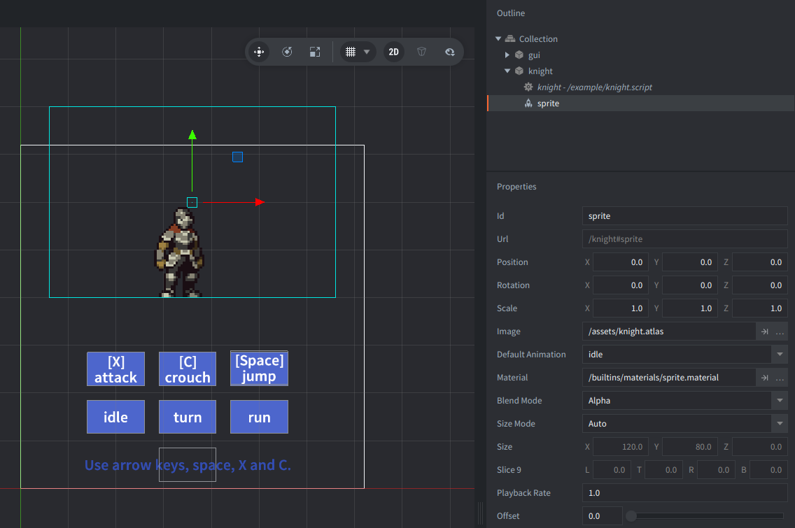
Task: Select the Scale tool in viewport toolbar
Action: click(315, 52)
